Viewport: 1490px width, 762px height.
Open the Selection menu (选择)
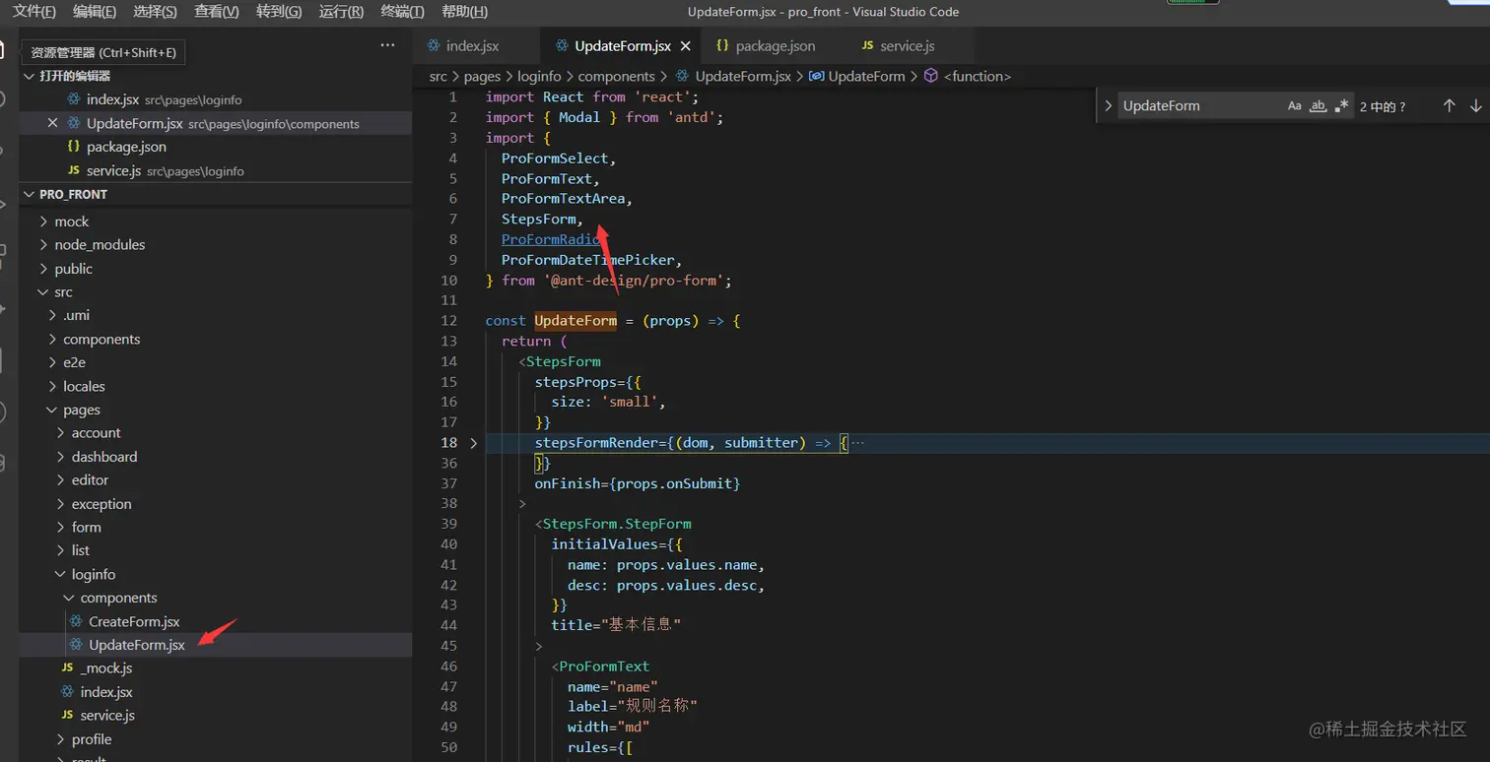click(x=155, y=12)
